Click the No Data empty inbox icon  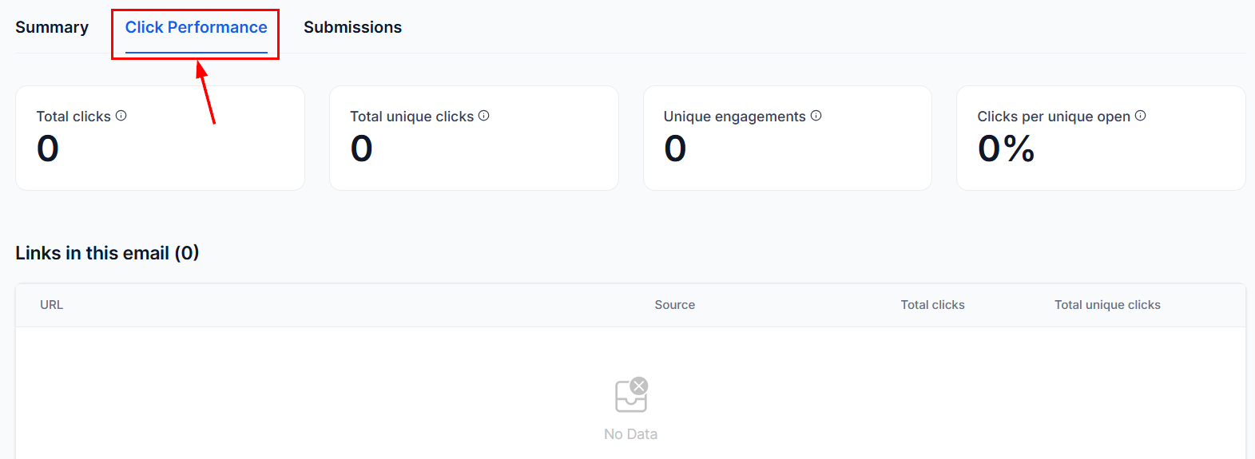click(631, 395)
